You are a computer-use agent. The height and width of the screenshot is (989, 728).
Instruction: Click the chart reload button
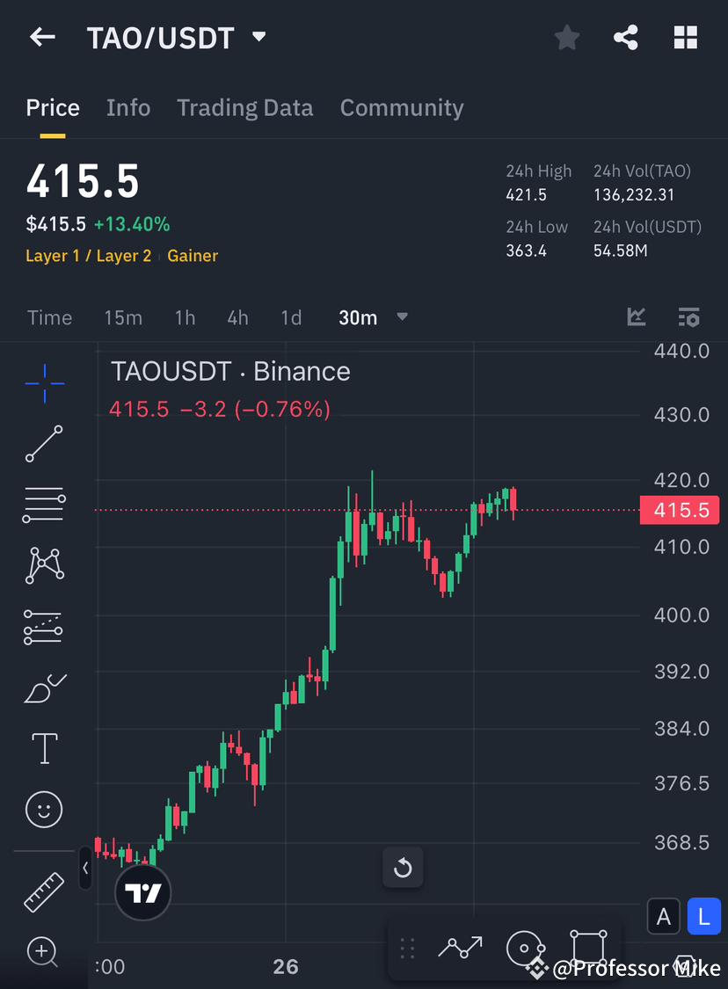403,868
